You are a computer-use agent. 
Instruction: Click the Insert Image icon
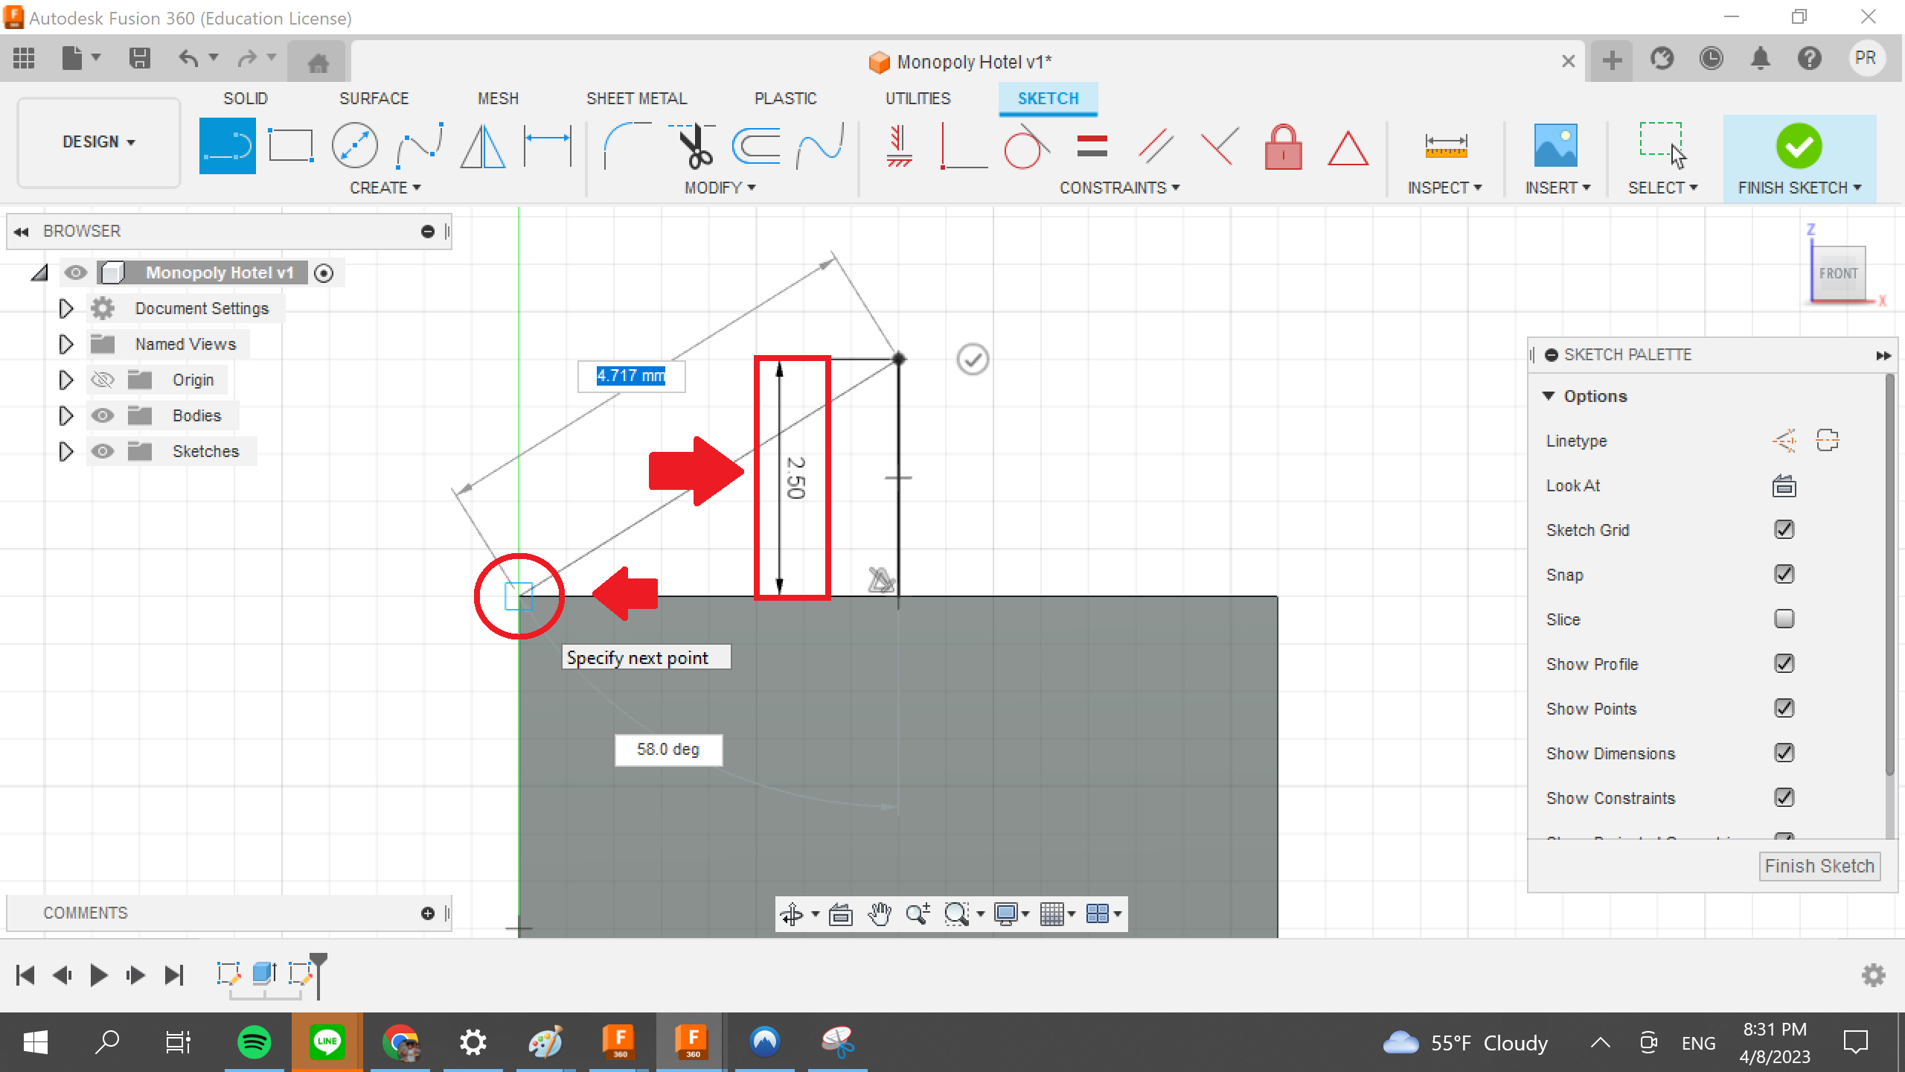click(1555, 145)
